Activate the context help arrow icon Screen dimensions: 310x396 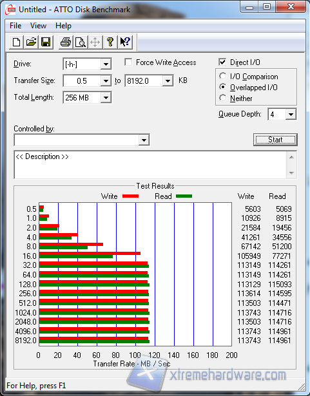click(125, 42)
